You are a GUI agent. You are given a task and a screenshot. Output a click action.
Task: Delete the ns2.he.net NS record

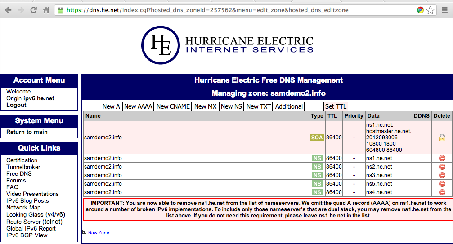click(x=442, y=167)
